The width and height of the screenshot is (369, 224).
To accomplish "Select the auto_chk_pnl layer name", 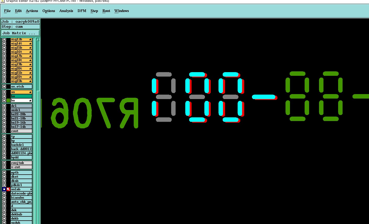I will [x=21, y=202].
